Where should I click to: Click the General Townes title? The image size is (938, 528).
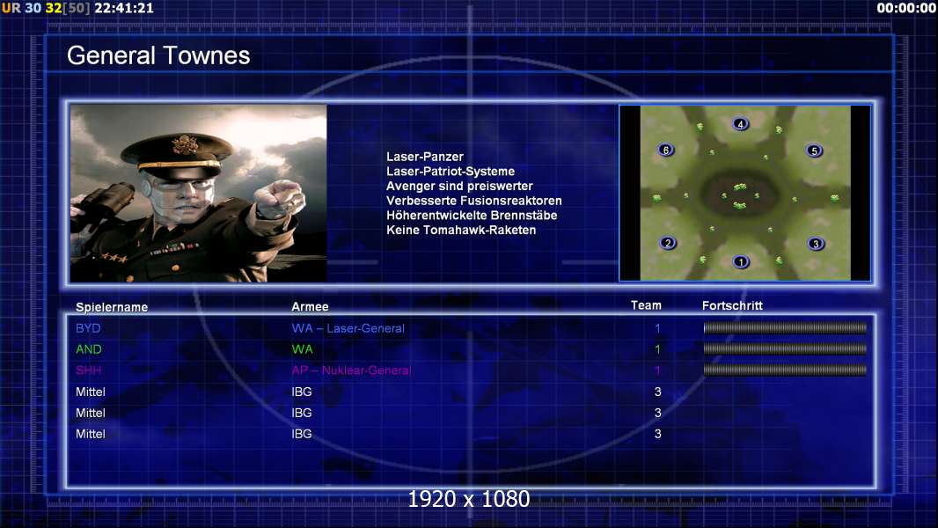pos(158,55)
